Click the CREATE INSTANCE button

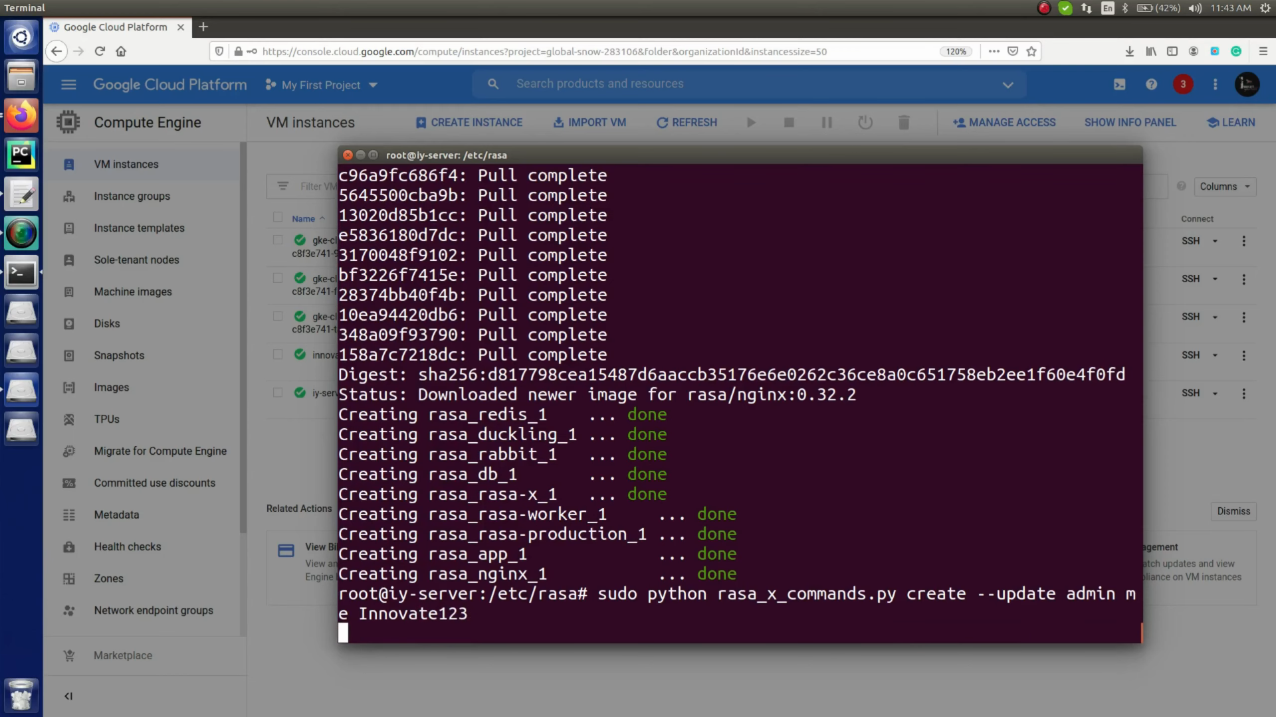[469, 122]
